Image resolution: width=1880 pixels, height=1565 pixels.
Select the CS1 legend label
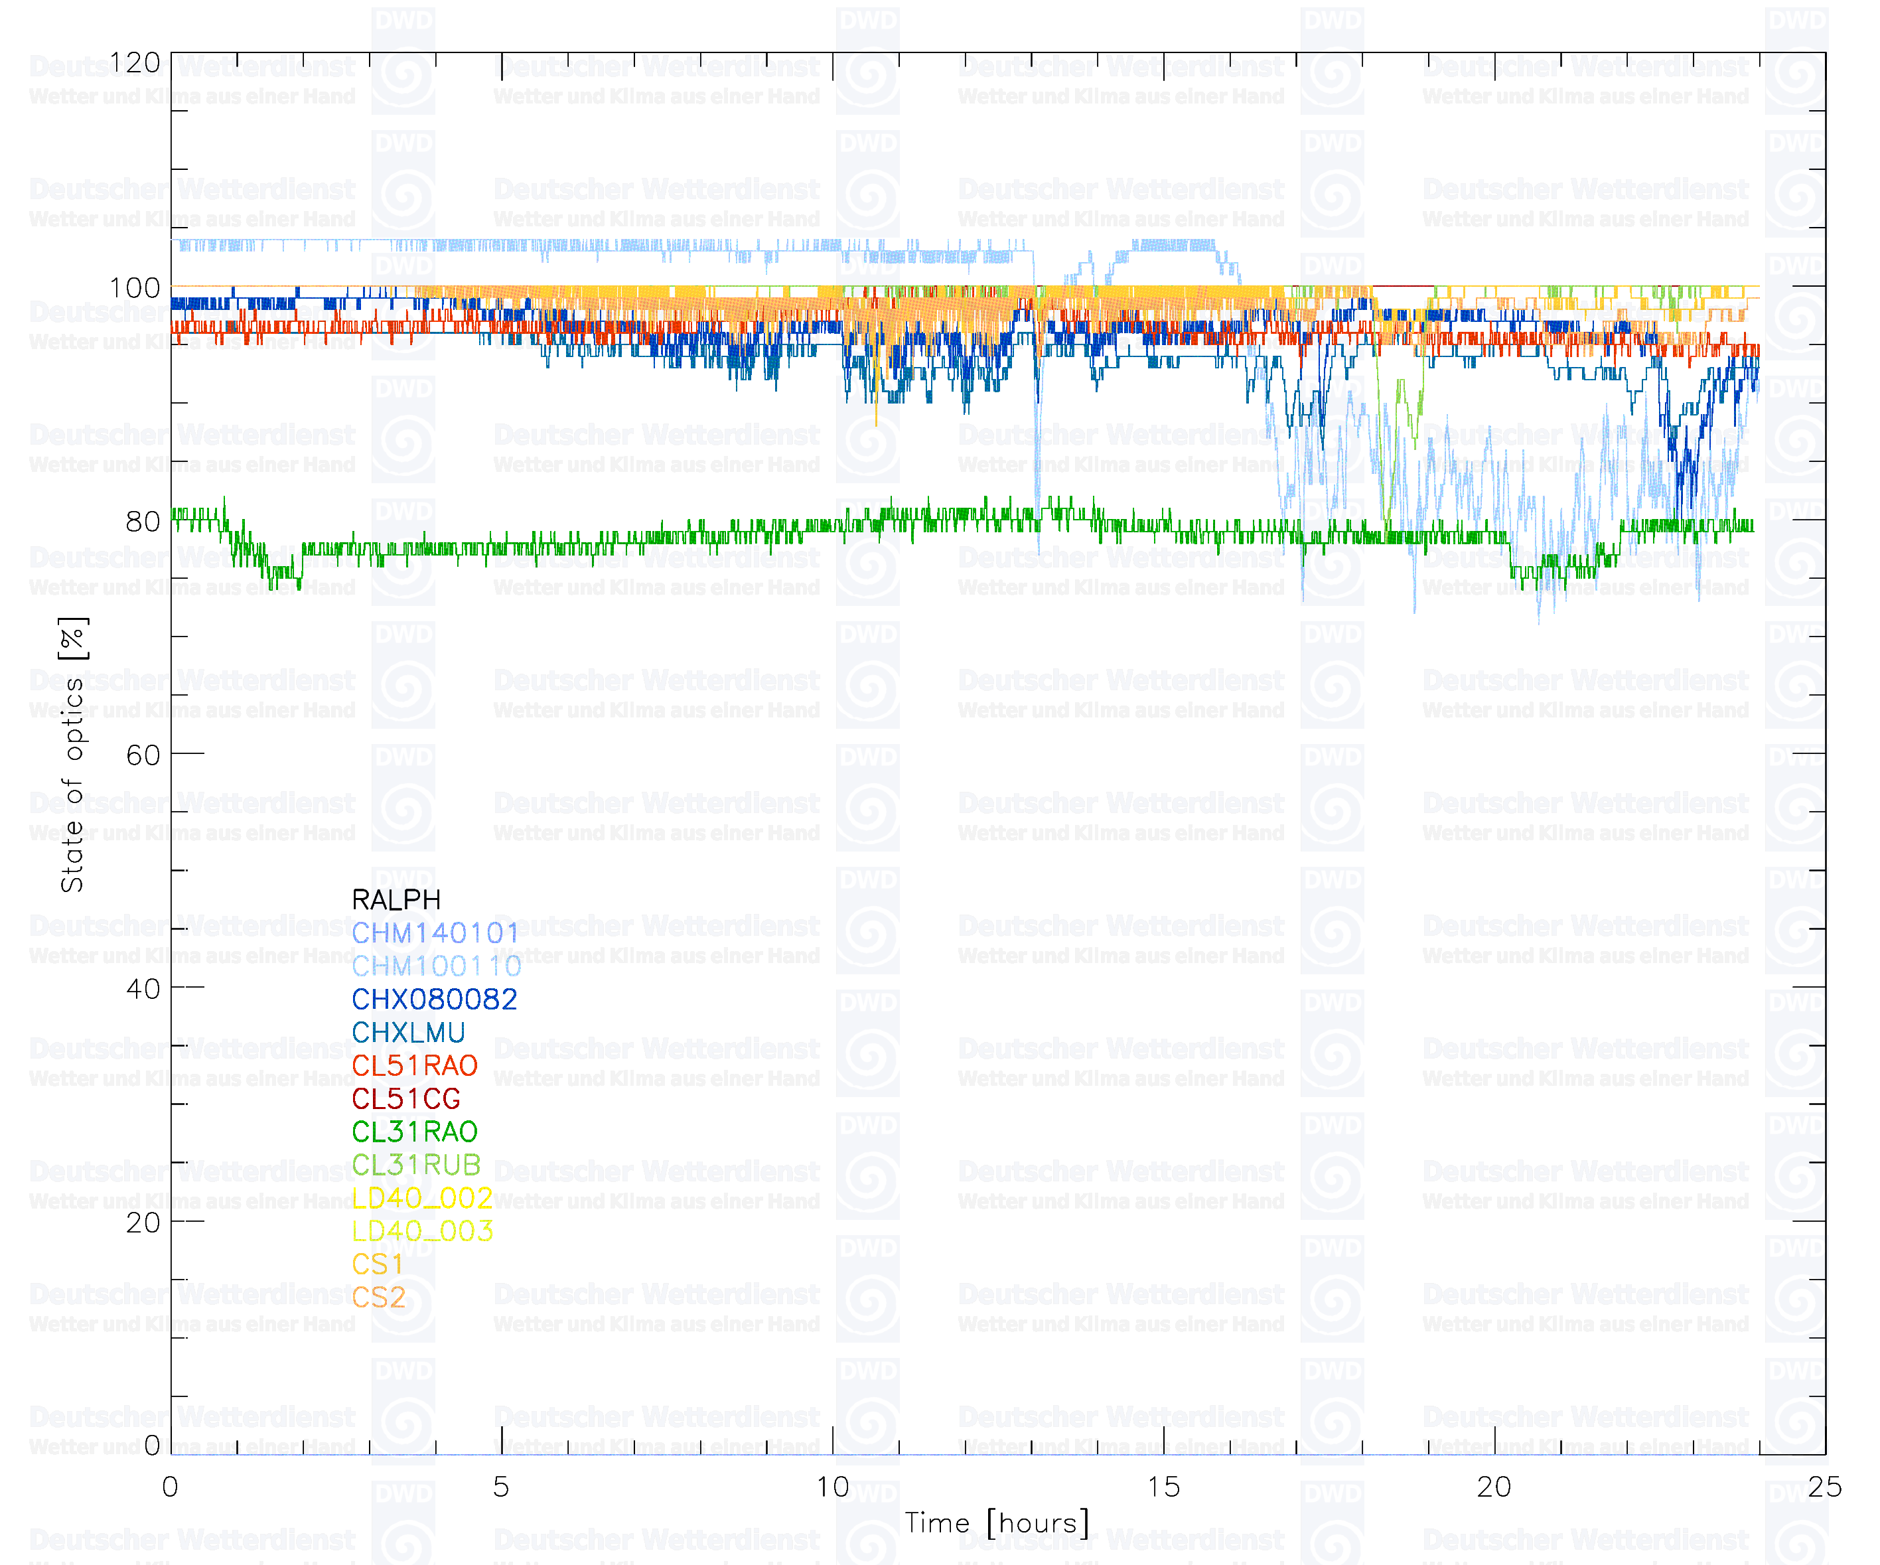point(377,1264)
